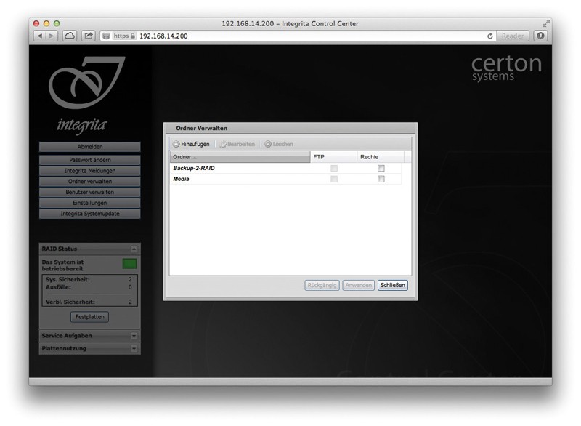The width and height of the screenshot is (581, 426).
Task: Click the https lock indicator
Action: 124,36
